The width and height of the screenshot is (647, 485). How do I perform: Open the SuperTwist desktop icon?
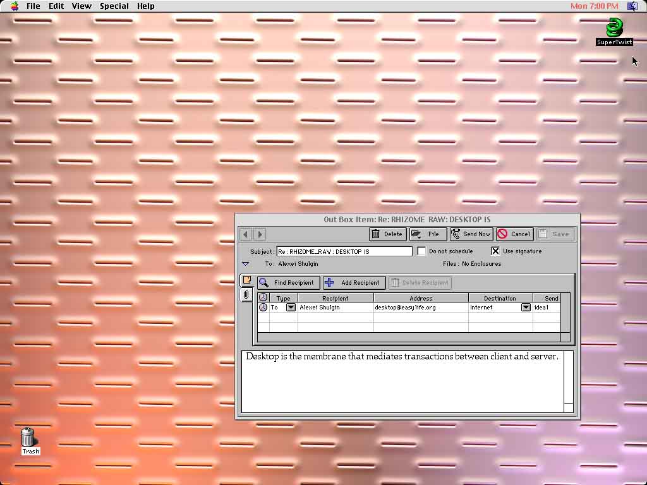click(614, 28)
